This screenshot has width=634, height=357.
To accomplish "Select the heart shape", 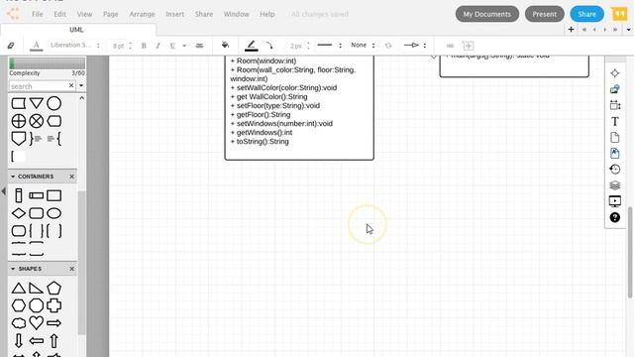I will coord(36,322).
